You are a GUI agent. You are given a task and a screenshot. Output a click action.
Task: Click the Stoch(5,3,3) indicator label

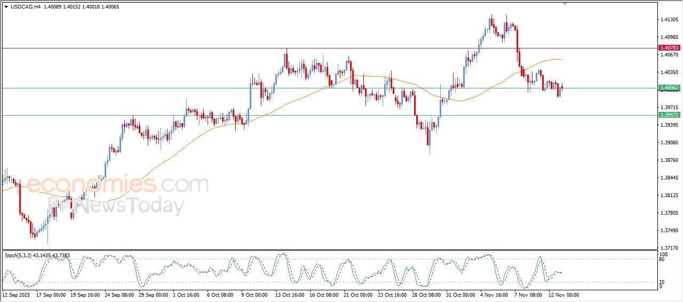pyautogui.click(x=20, y=256)
